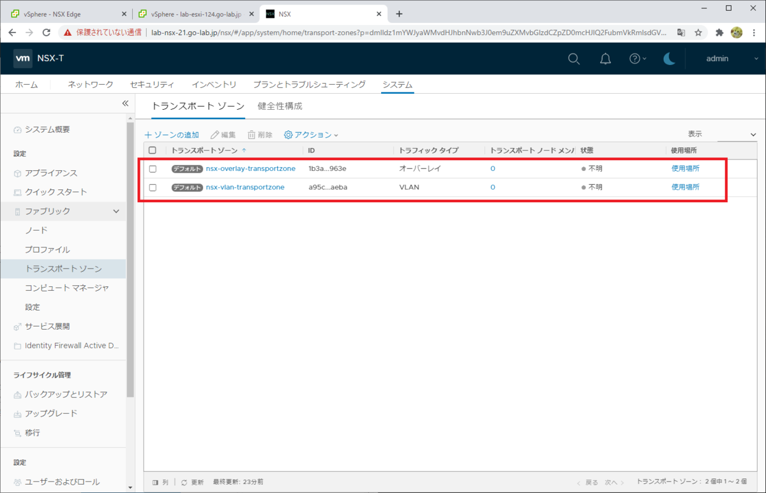This screenshot has width=766, height=493.
Task: Click the not-secure warning icon in address bar
Action: [68, 32]
